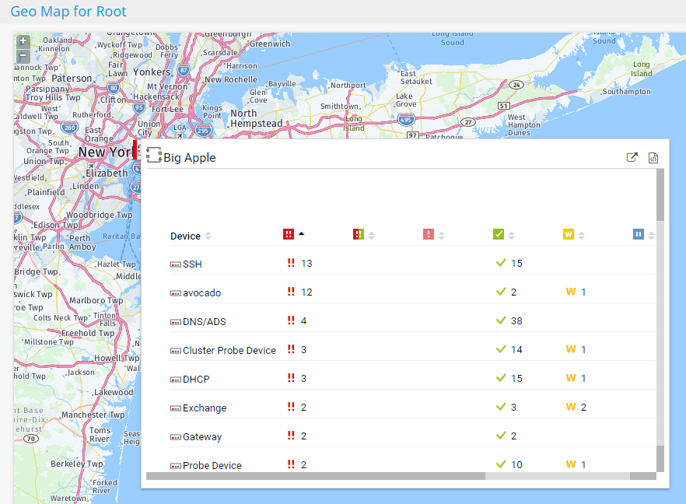Viewport: 686px width, 504px height.
Task: Click the 13 down sensors for SSH
Action: [x=306, y=264]
